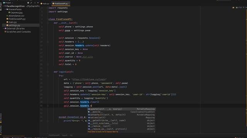Close the FindCloneAPI.py editor tab
This screenshot has width=247, height=138.
click(69, 3)
